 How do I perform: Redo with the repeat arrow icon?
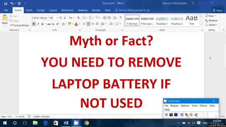click(x=19, y=3)
